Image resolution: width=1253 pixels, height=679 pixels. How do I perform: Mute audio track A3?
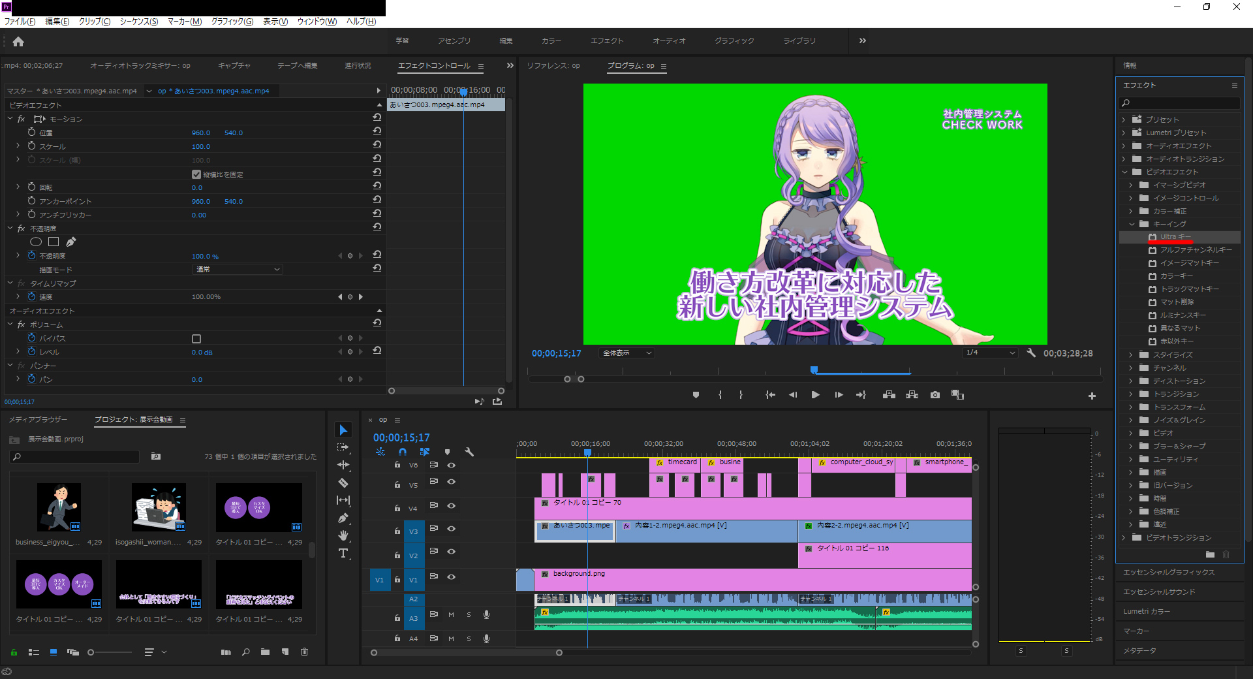(451, 614)
